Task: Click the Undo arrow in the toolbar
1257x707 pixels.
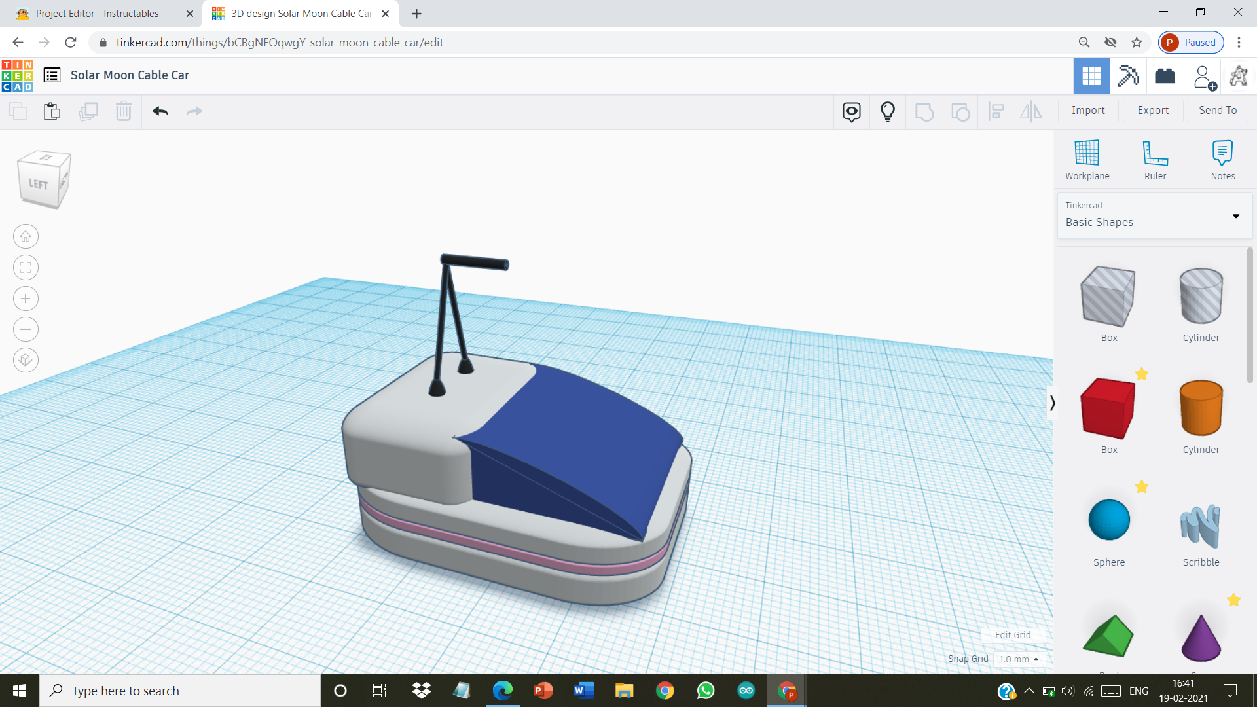Action: [x=159, y=111]
